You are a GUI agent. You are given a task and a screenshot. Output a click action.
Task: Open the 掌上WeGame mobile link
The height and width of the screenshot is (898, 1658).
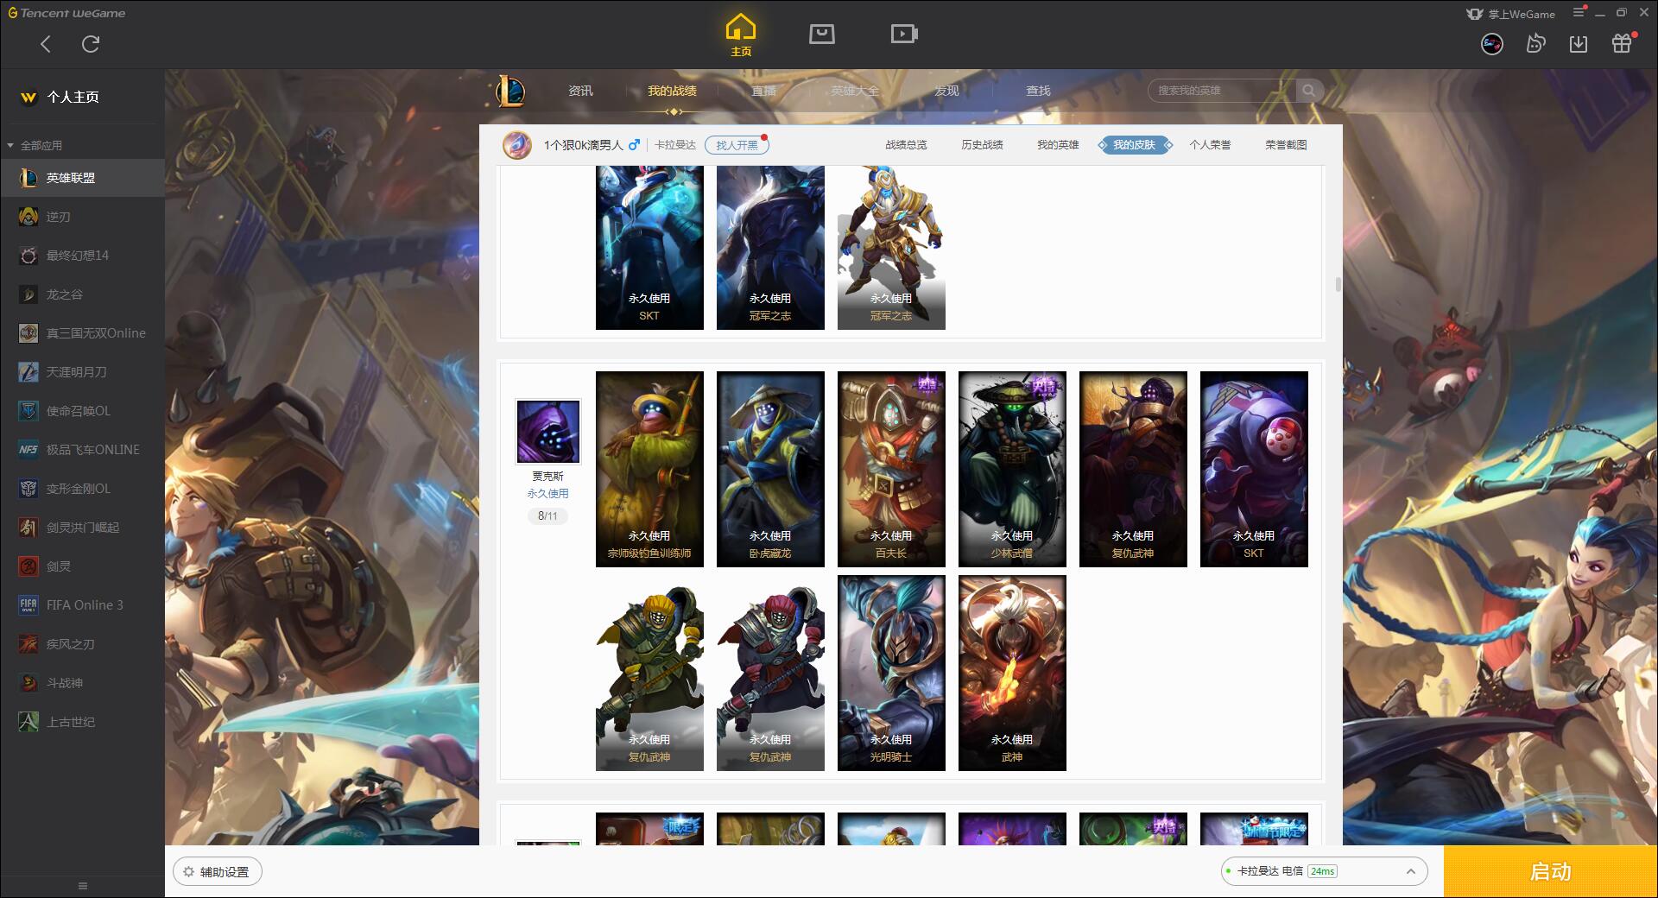point(1510,14)
